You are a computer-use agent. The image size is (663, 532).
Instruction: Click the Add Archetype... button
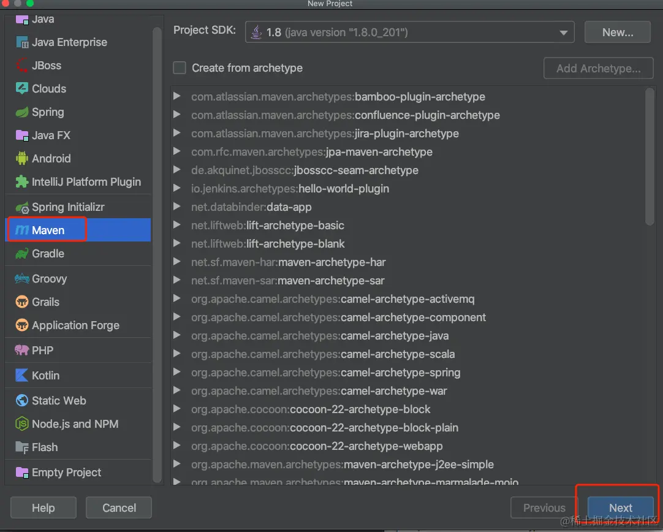coord(598,68)
